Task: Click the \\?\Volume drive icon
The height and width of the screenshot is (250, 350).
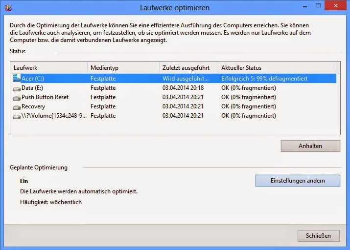Action: pyautogui.click(x=17, y=116)
